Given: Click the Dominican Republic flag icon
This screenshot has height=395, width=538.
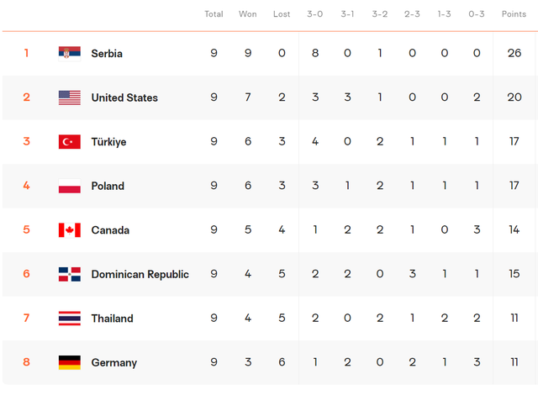Looking at the screenshot, I should (x=69, y=274).
